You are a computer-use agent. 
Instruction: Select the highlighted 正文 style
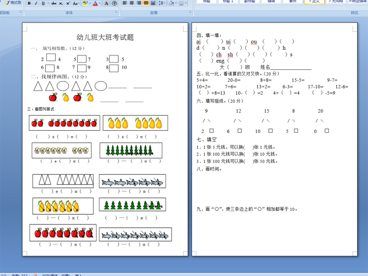click(314, 2)
